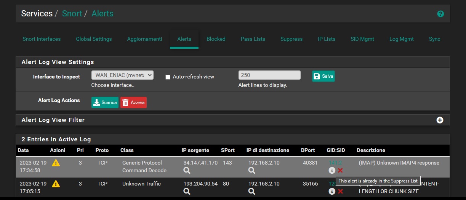Open the Interface to Inspect dropdown

click(122, 75)
